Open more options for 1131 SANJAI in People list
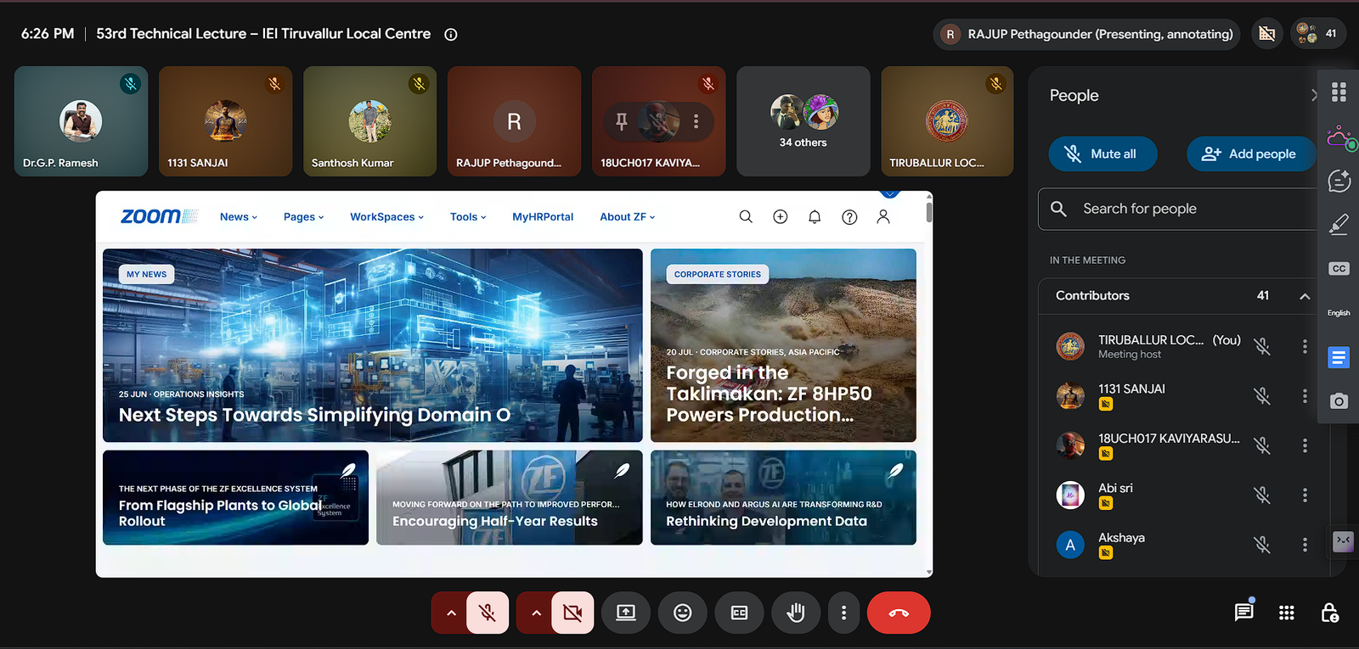Image resolution: width=1359 pixels, height=649 pixels. (1305, 396)
